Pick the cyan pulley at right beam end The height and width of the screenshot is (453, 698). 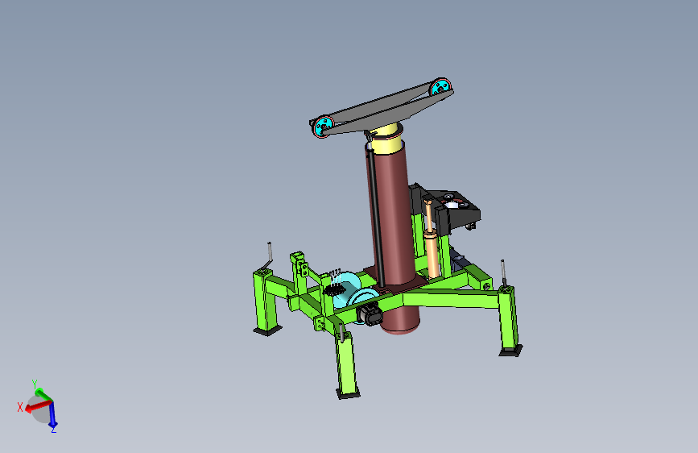pyautogui.click(x=440, y=87)
